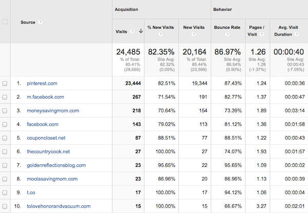Click the help icon beside Visits header

(132, 31)
